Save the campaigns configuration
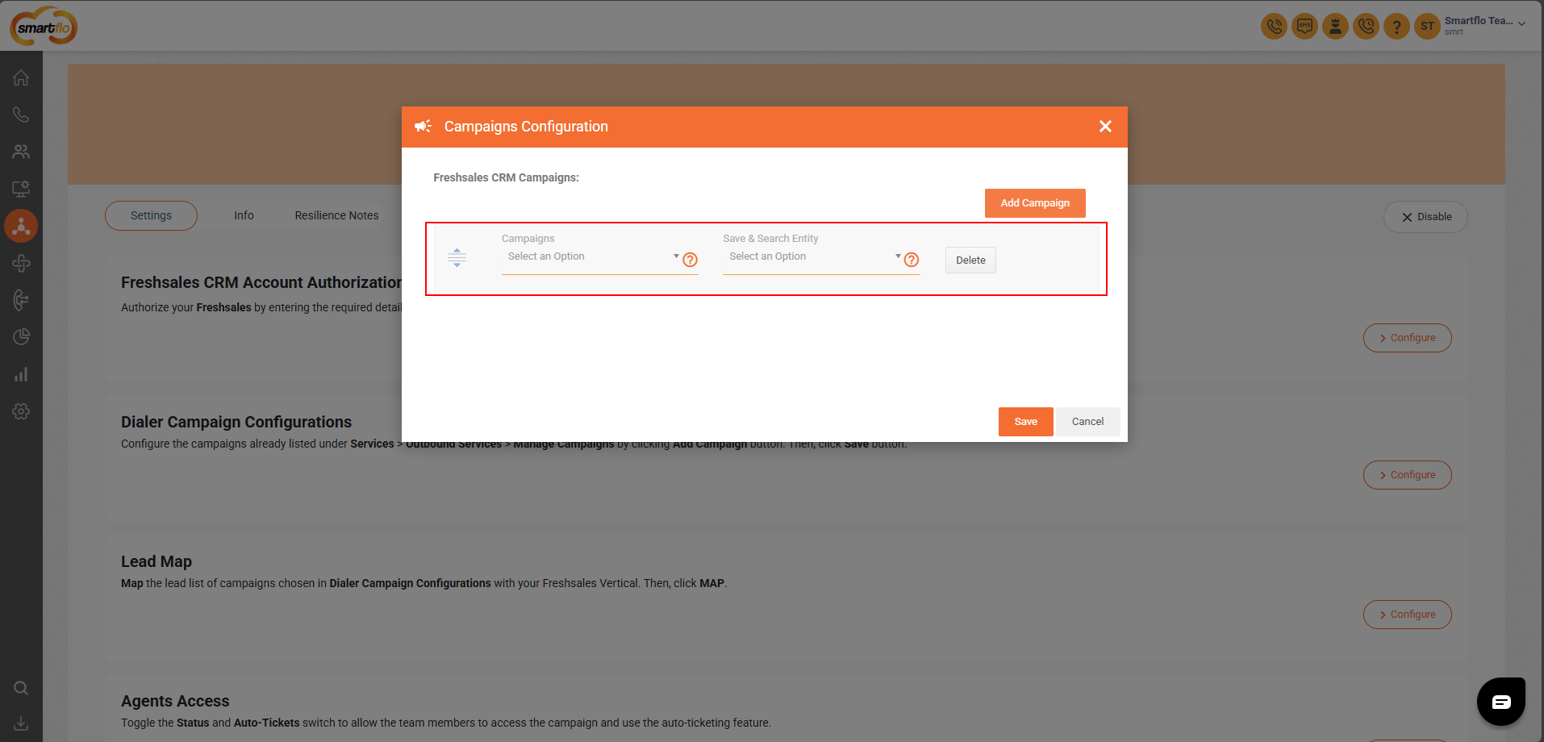 pyautogui.click(x=1025, y=422)
